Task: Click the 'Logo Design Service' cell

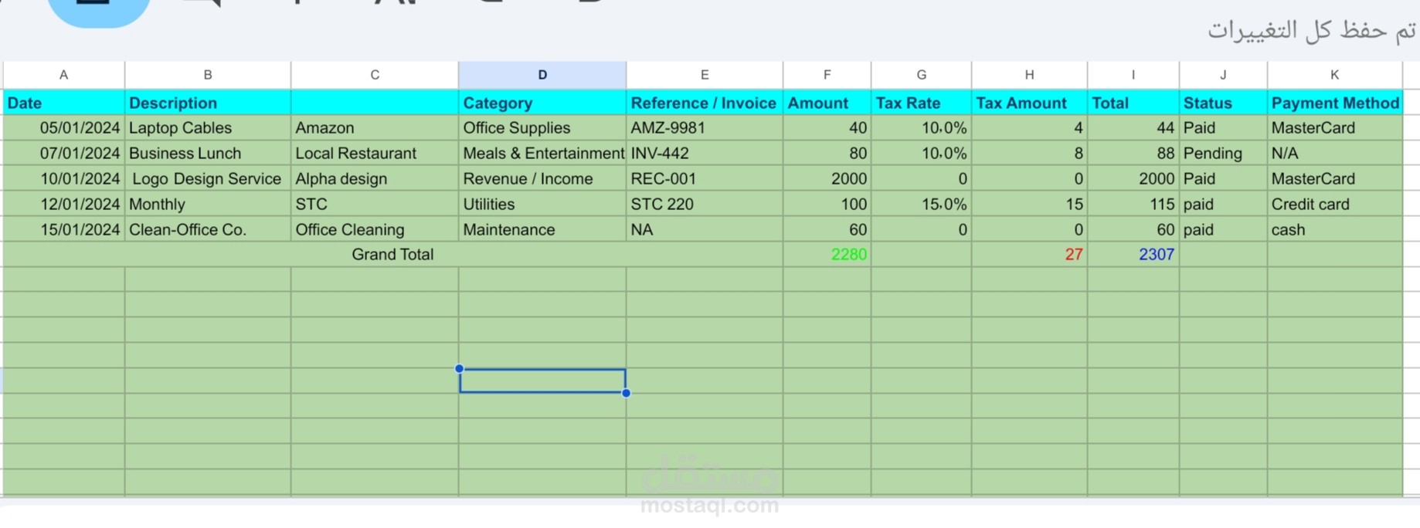Action: 208,179
